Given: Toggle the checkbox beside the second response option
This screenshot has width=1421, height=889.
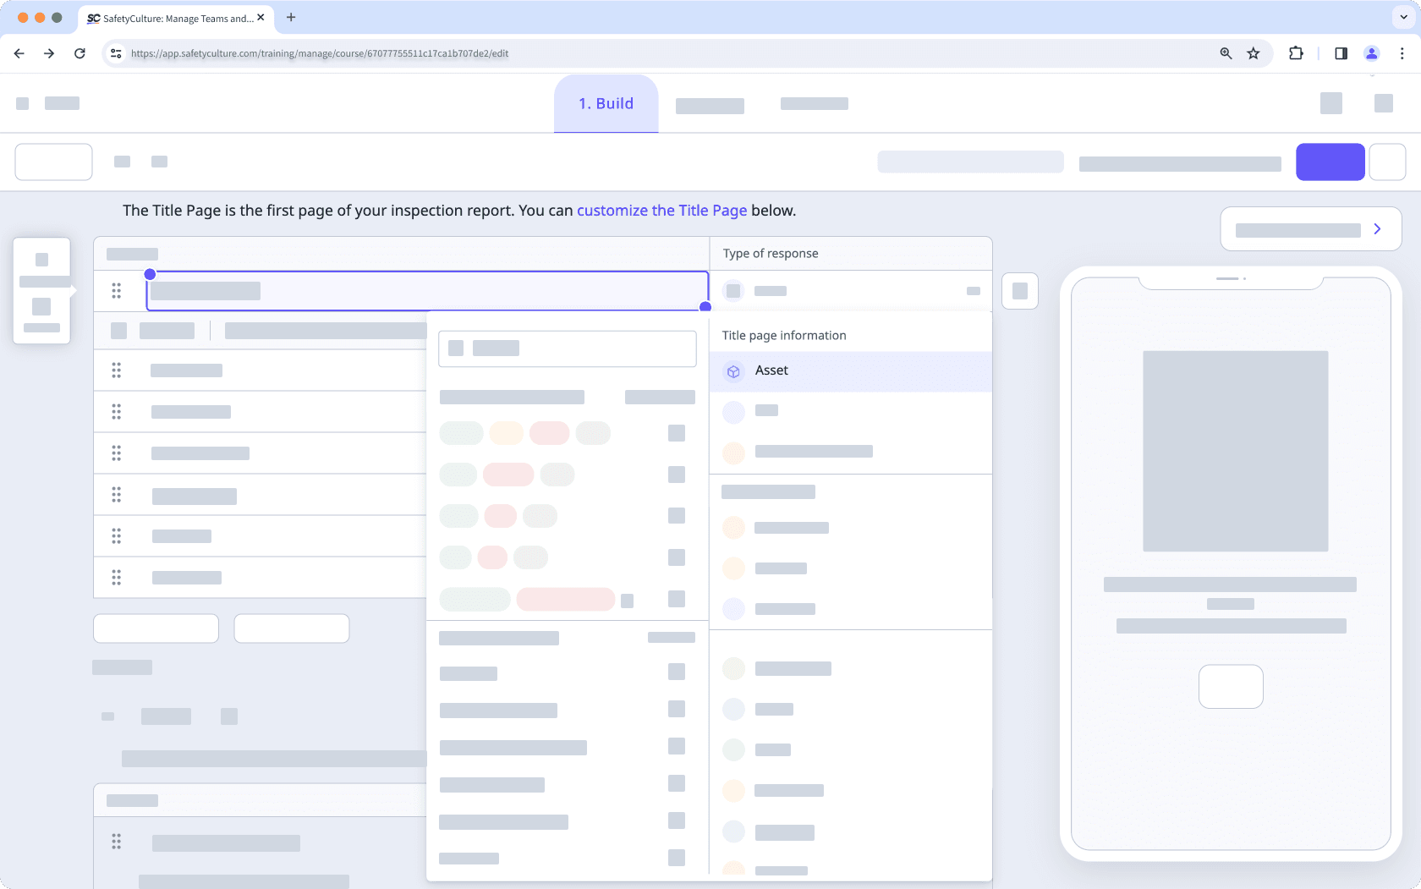Looking at the screenshot, I should coord(677,475).
